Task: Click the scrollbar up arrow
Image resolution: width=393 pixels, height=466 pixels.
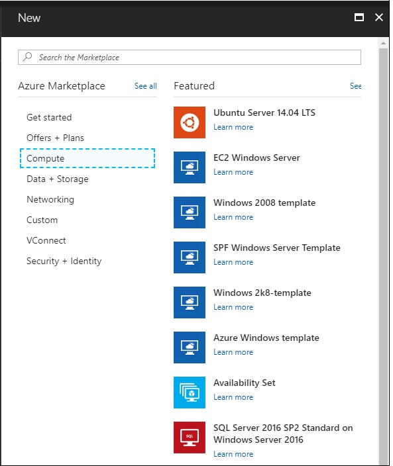Action: click(383, 44)
